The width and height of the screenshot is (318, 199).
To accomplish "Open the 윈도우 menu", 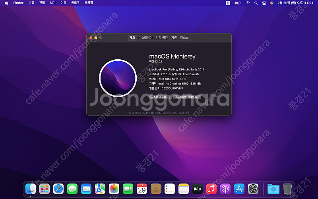I will 76,3.
